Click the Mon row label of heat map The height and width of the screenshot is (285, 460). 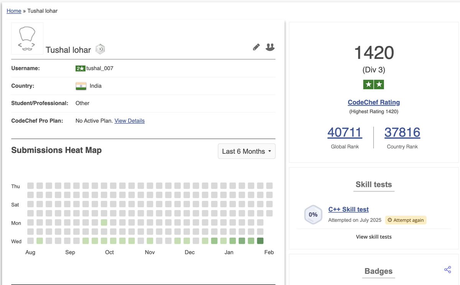click(16, 223)
